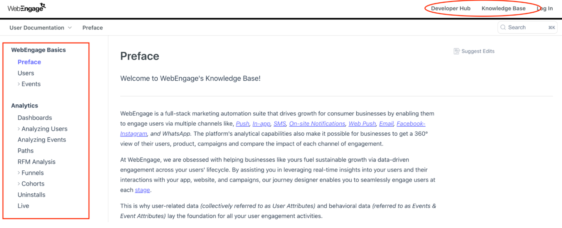
Task: Select RFM Analysis in the sidebar
Action: pos(36,162)
